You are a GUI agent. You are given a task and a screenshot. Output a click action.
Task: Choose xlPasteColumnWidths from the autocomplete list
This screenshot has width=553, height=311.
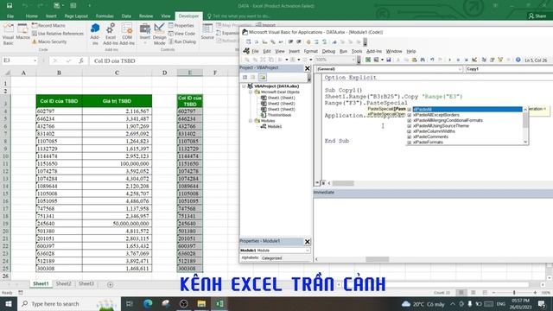pos(434,131)
